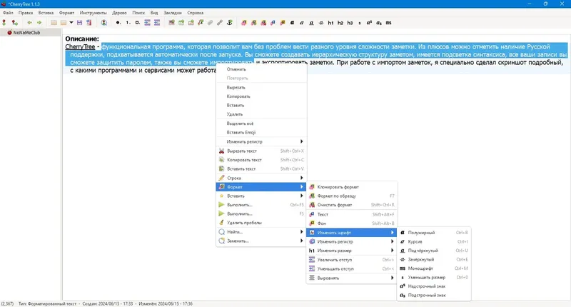The image size is (571, 307).
Task: Choose Зачёркнутый in font submenu
Action: [x=434, y=259]
